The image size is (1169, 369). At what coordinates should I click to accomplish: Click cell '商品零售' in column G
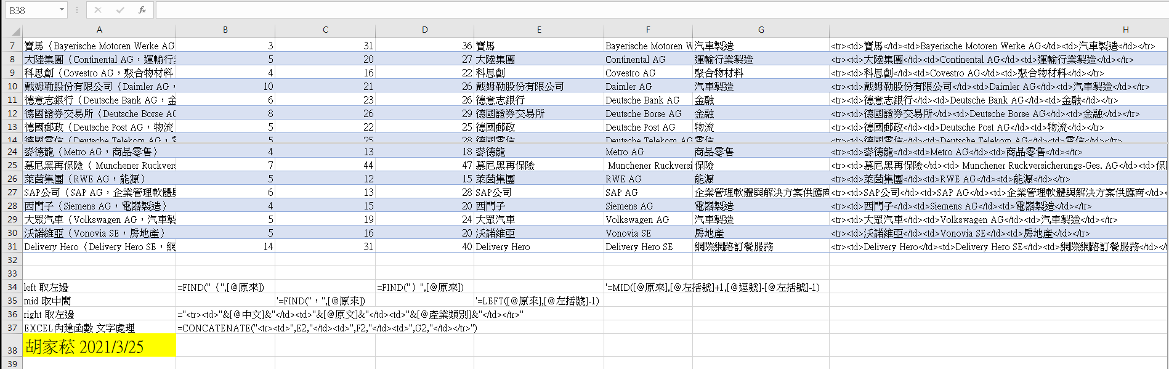click(x=761, y=152)
